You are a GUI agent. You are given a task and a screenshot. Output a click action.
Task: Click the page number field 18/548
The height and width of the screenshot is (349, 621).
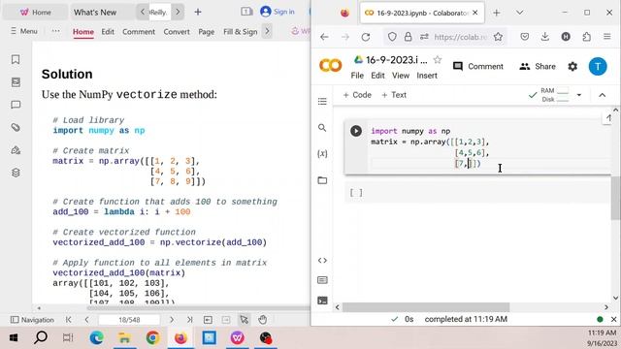point(129,320)
